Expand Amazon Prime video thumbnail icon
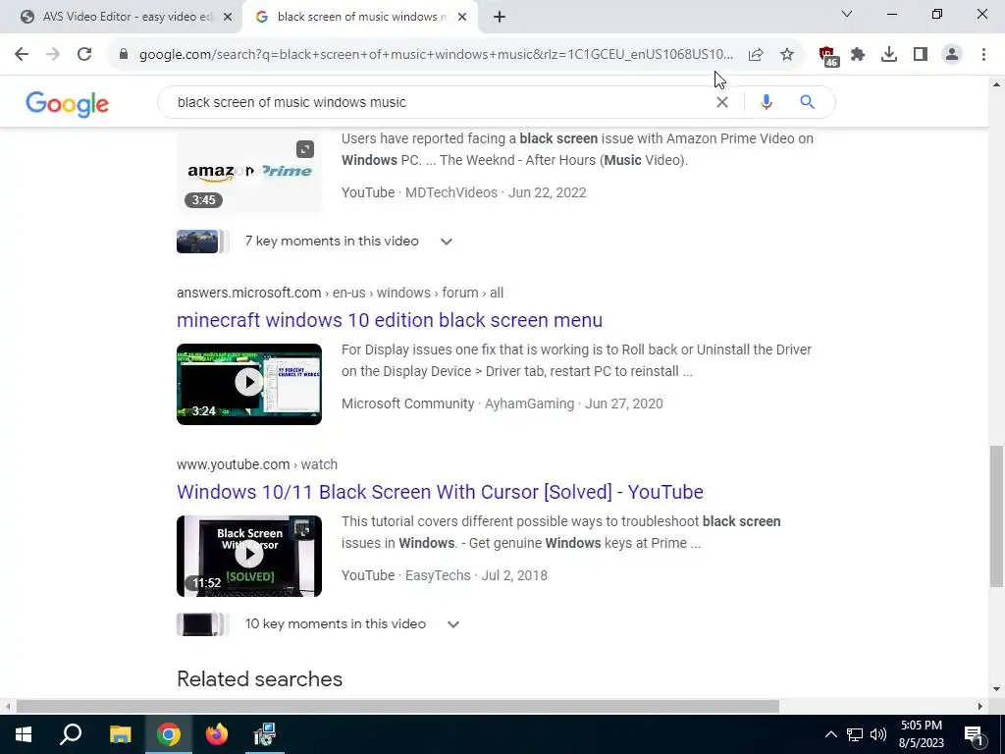This screenshot has height=754, width=1005. (x=305, y=149)
